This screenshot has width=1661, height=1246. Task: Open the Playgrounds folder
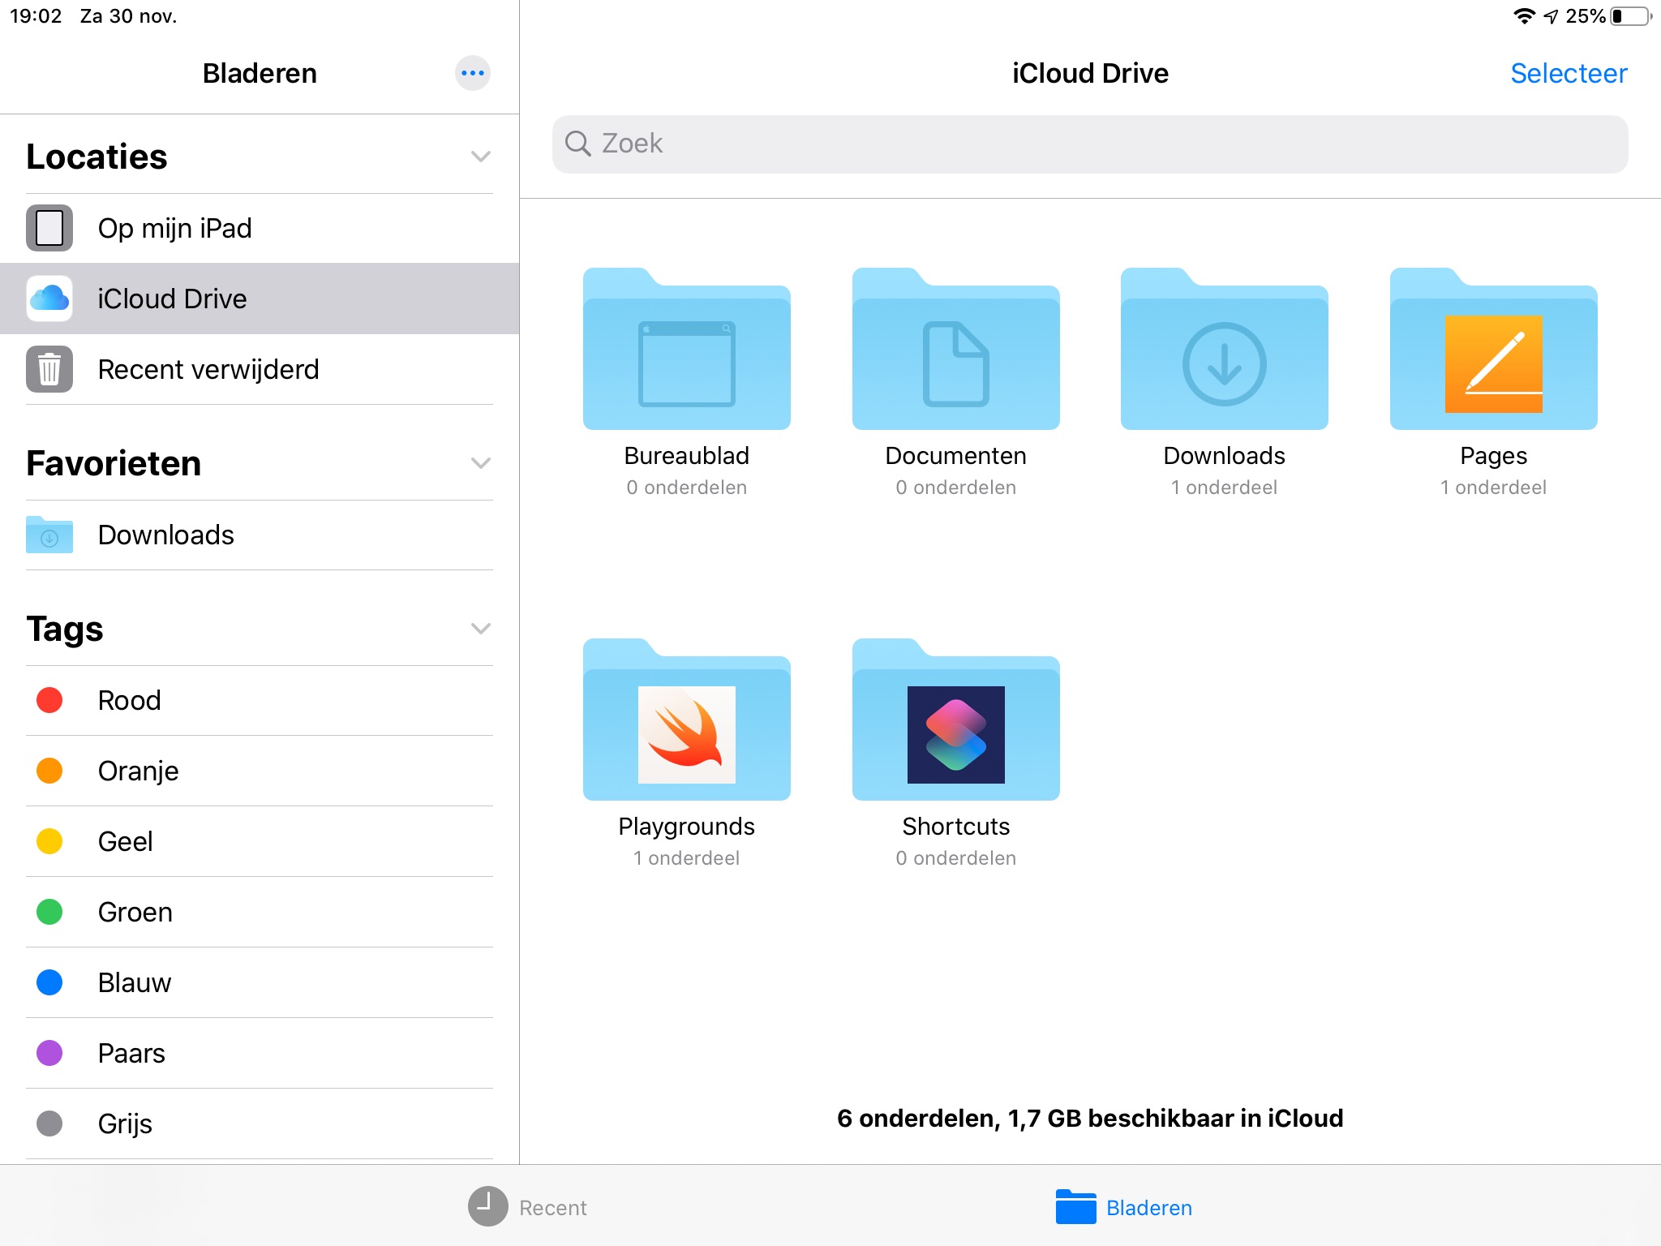pyautogui.click(x=686, y=721)
